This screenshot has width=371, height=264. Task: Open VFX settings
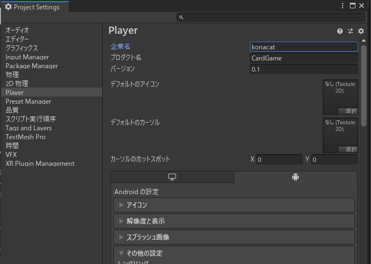coord(52,155)
